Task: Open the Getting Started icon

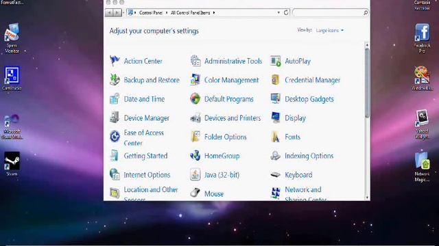Action: coord(115,156)
